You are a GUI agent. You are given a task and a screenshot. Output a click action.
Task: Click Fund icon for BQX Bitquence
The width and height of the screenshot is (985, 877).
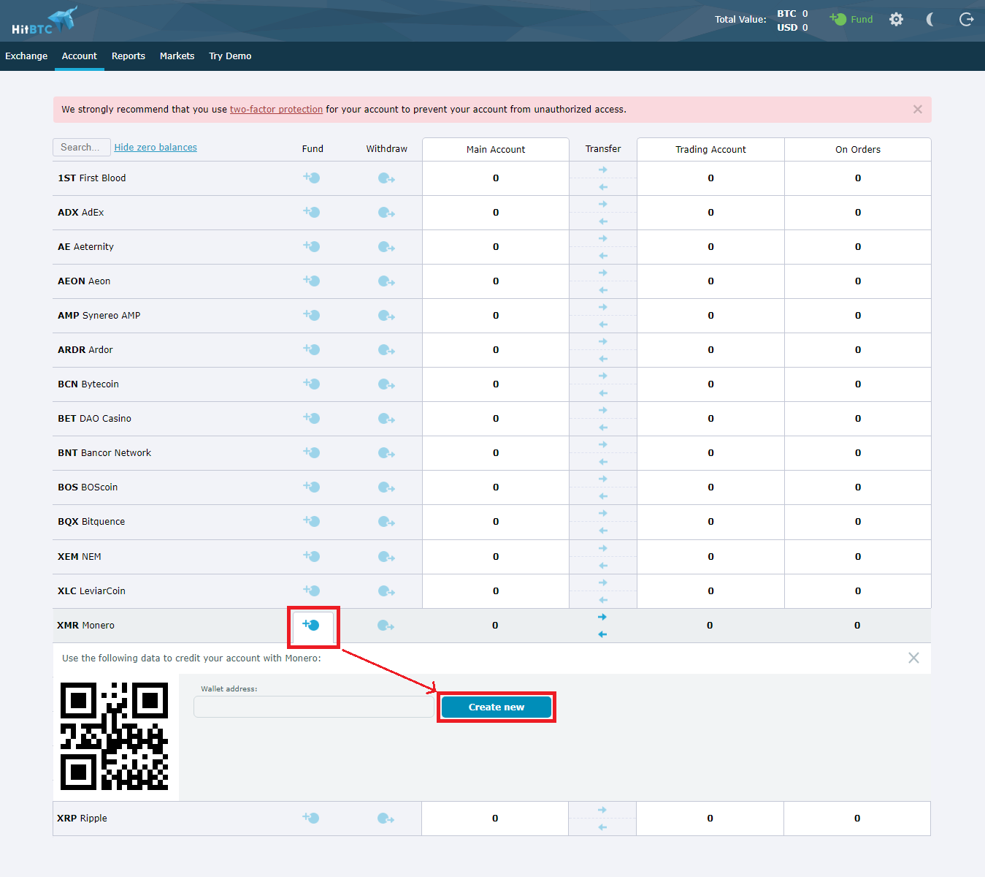pyautogui.click(x=312, y=521)
